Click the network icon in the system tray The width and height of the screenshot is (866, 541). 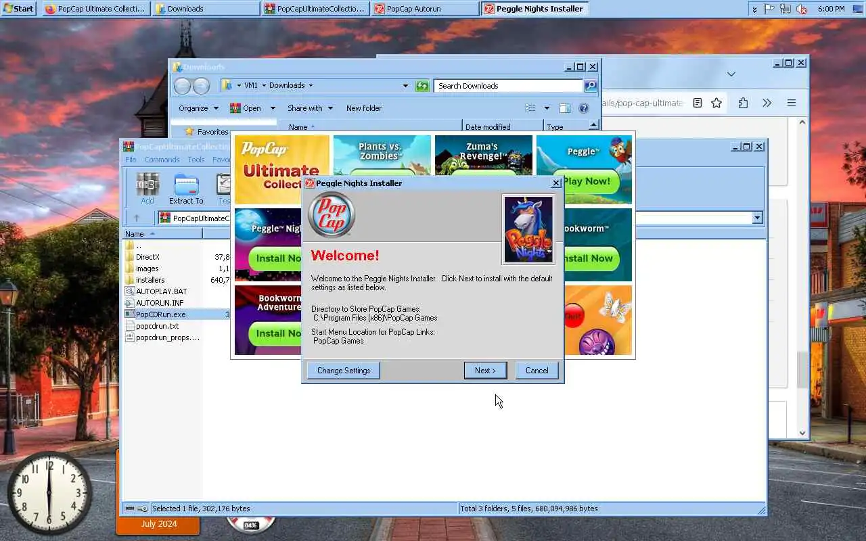(x=786, y=9)
